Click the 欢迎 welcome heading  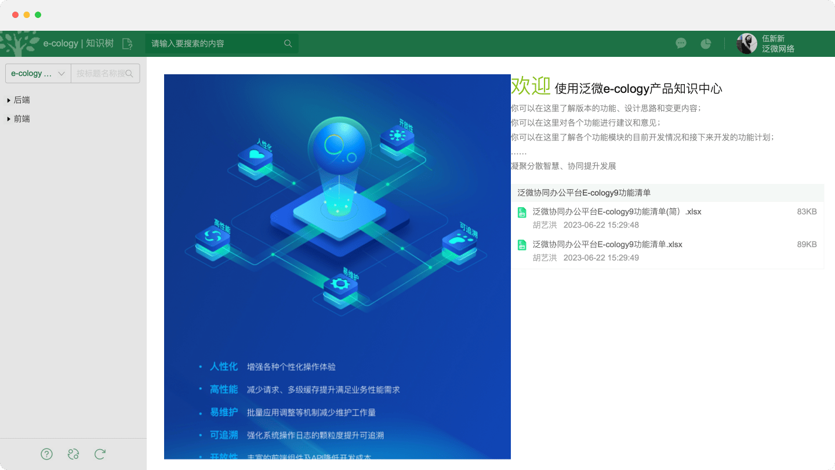tap(531, 86)
